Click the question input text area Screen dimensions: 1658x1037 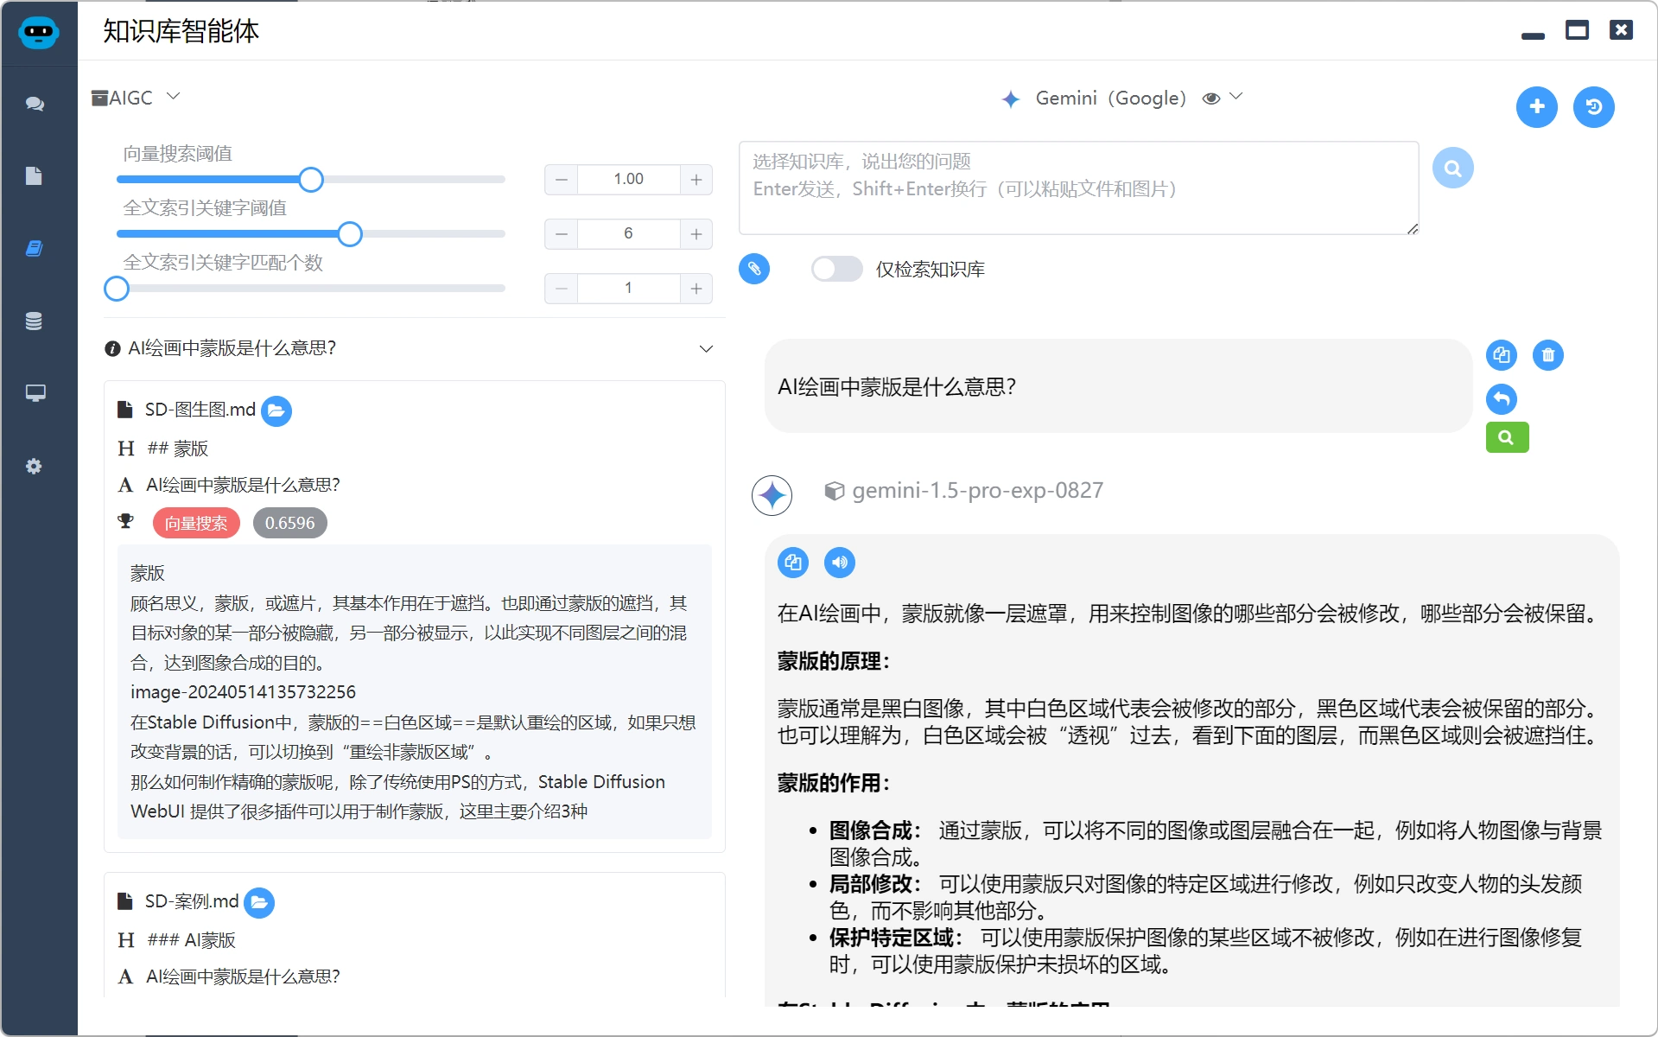1078,188
